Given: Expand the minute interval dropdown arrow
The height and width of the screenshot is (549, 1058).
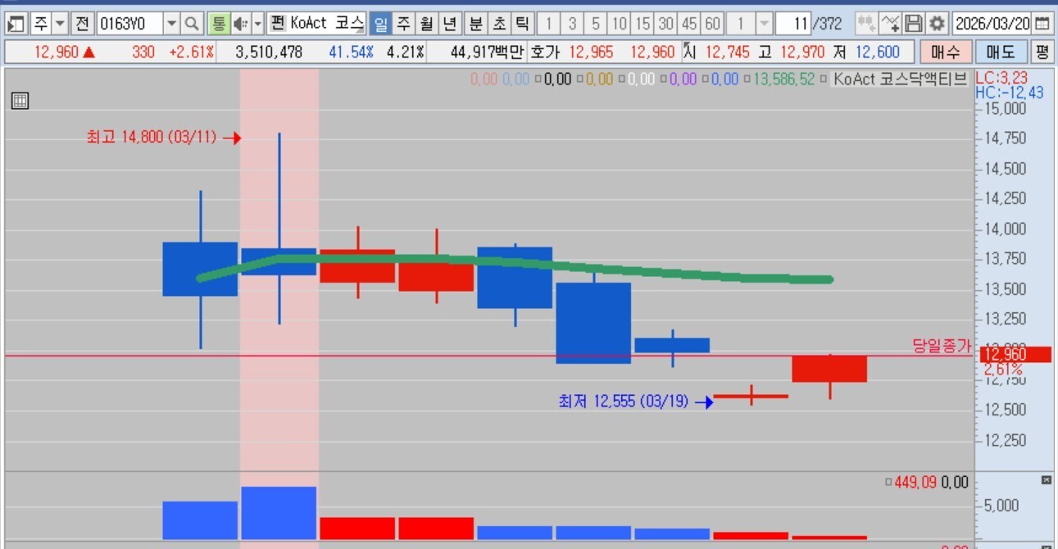Looking at the screenshot, I should click(x=764, y=23).
